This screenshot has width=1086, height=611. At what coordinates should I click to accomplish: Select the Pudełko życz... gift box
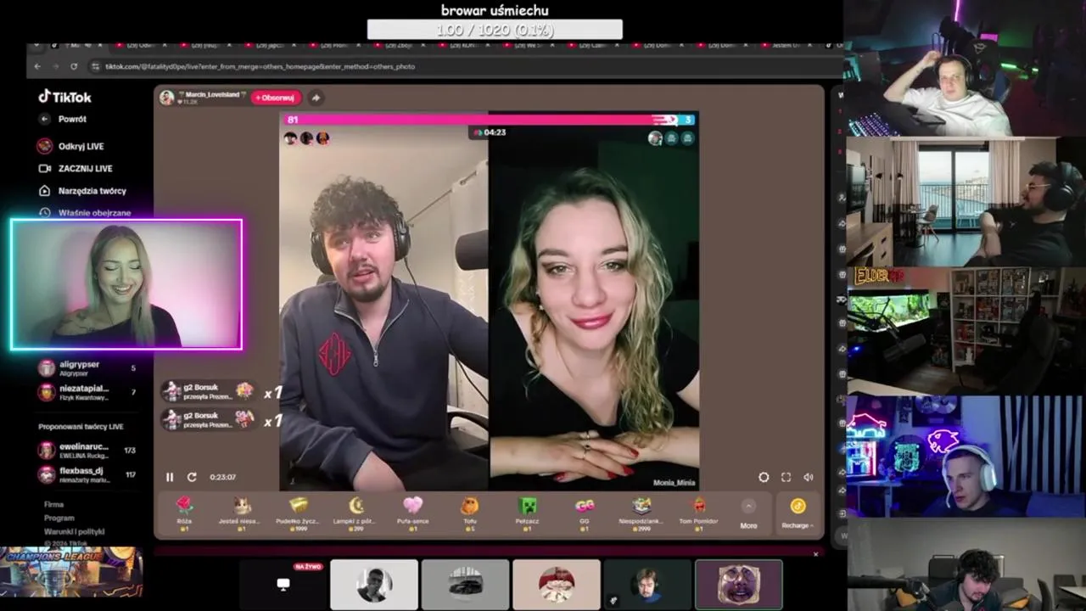point(298,513)
